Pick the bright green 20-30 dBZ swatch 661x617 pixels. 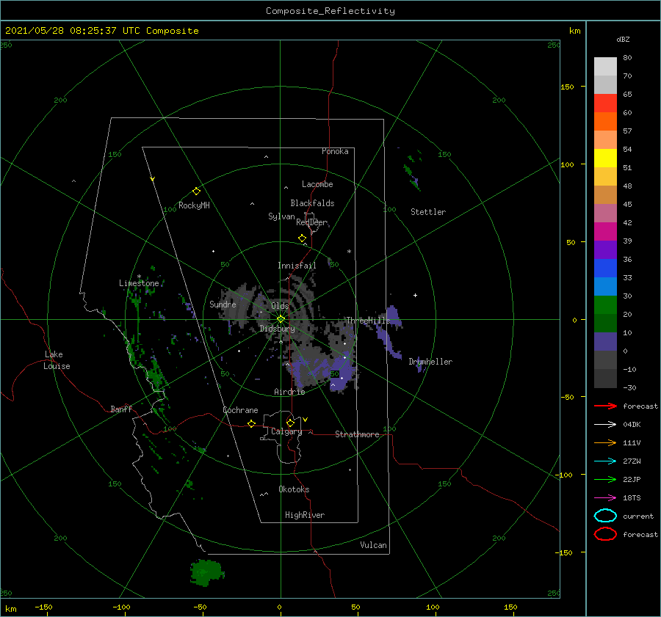pos(605,304)
